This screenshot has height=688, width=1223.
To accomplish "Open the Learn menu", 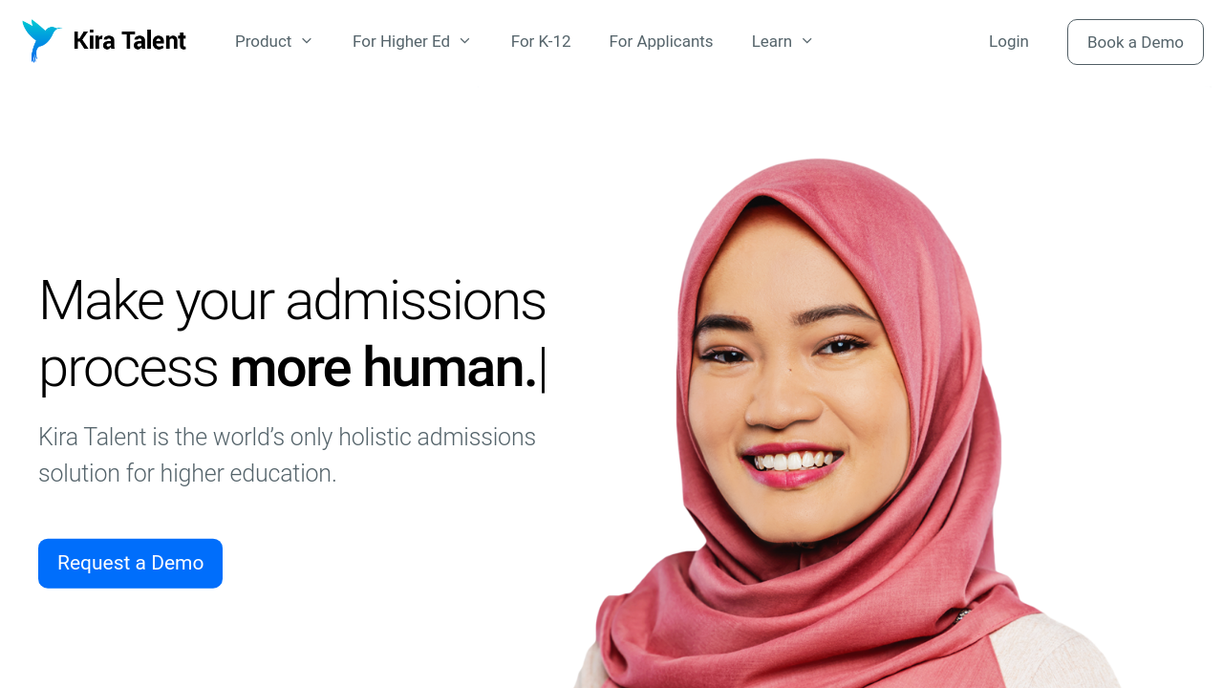I will 771,41.
